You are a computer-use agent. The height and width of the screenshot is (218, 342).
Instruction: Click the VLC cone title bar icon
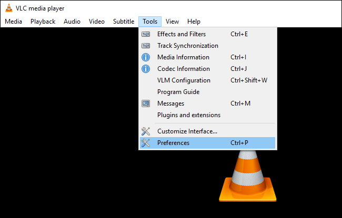click(x=8, y=8)
